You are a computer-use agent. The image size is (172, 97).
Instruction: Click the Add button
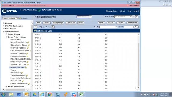[x=38, y=23]
